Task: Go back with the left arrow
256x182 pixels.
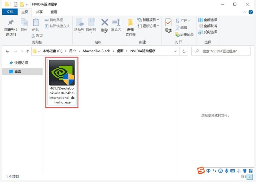Action: 7,51
